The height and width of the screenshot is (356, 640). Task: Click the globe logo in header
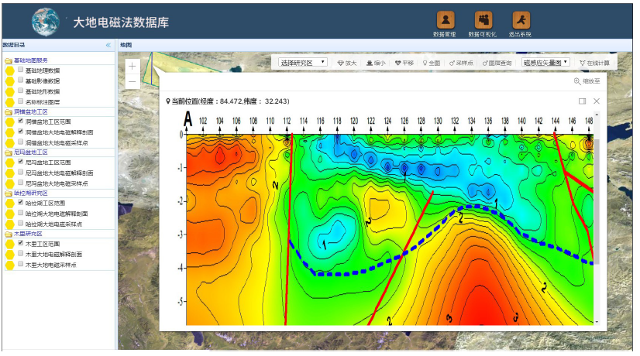(x=45, y=22)
